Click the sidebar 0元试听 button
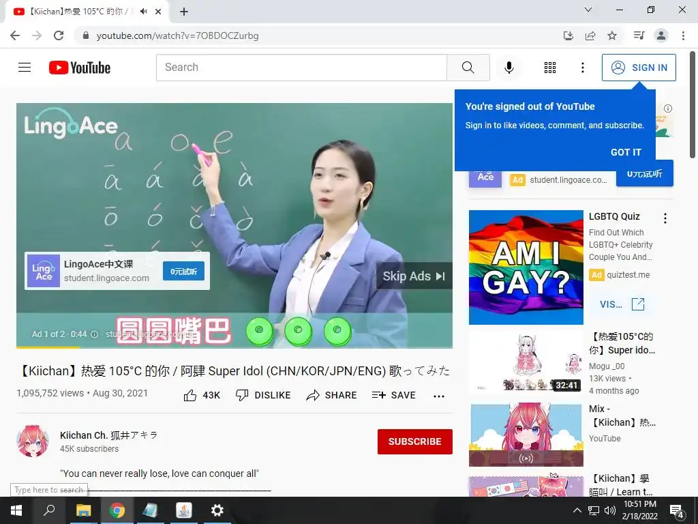The width and height of the screenshot is (698, 524). pyautogui.click(x=645, y=173)
